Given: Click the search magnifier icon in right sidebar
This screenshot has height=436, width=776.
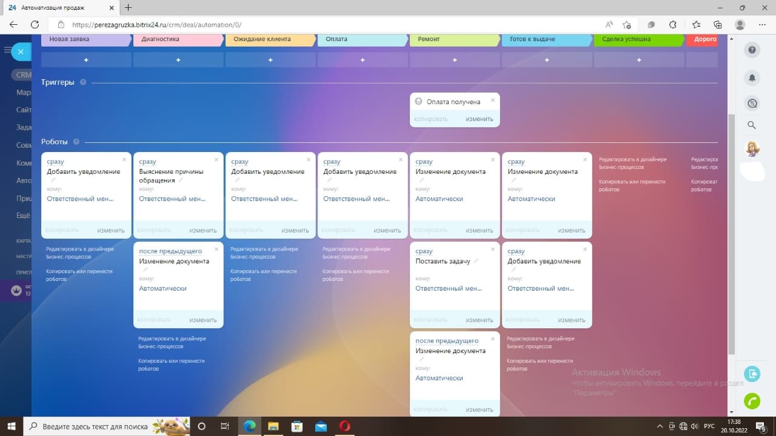Looking at the screenshot, I should tap(752, 125).
